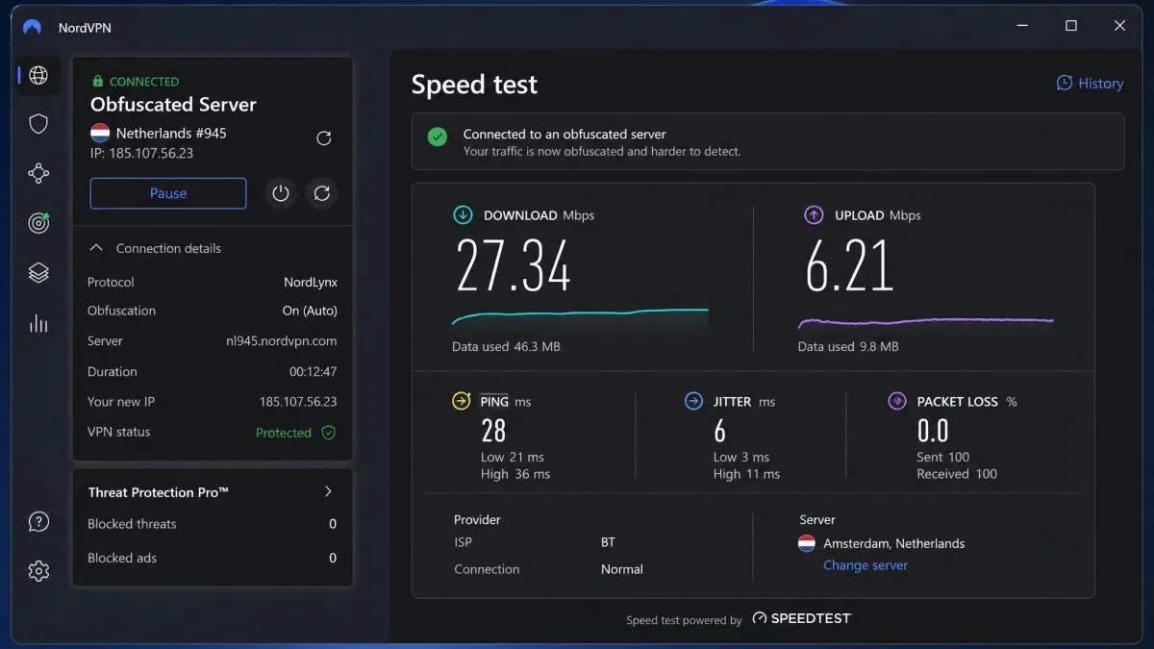Screen dimensions: 1154x649
Task: Open the stacked layers sidebar icon
Action: click(38, 273)
